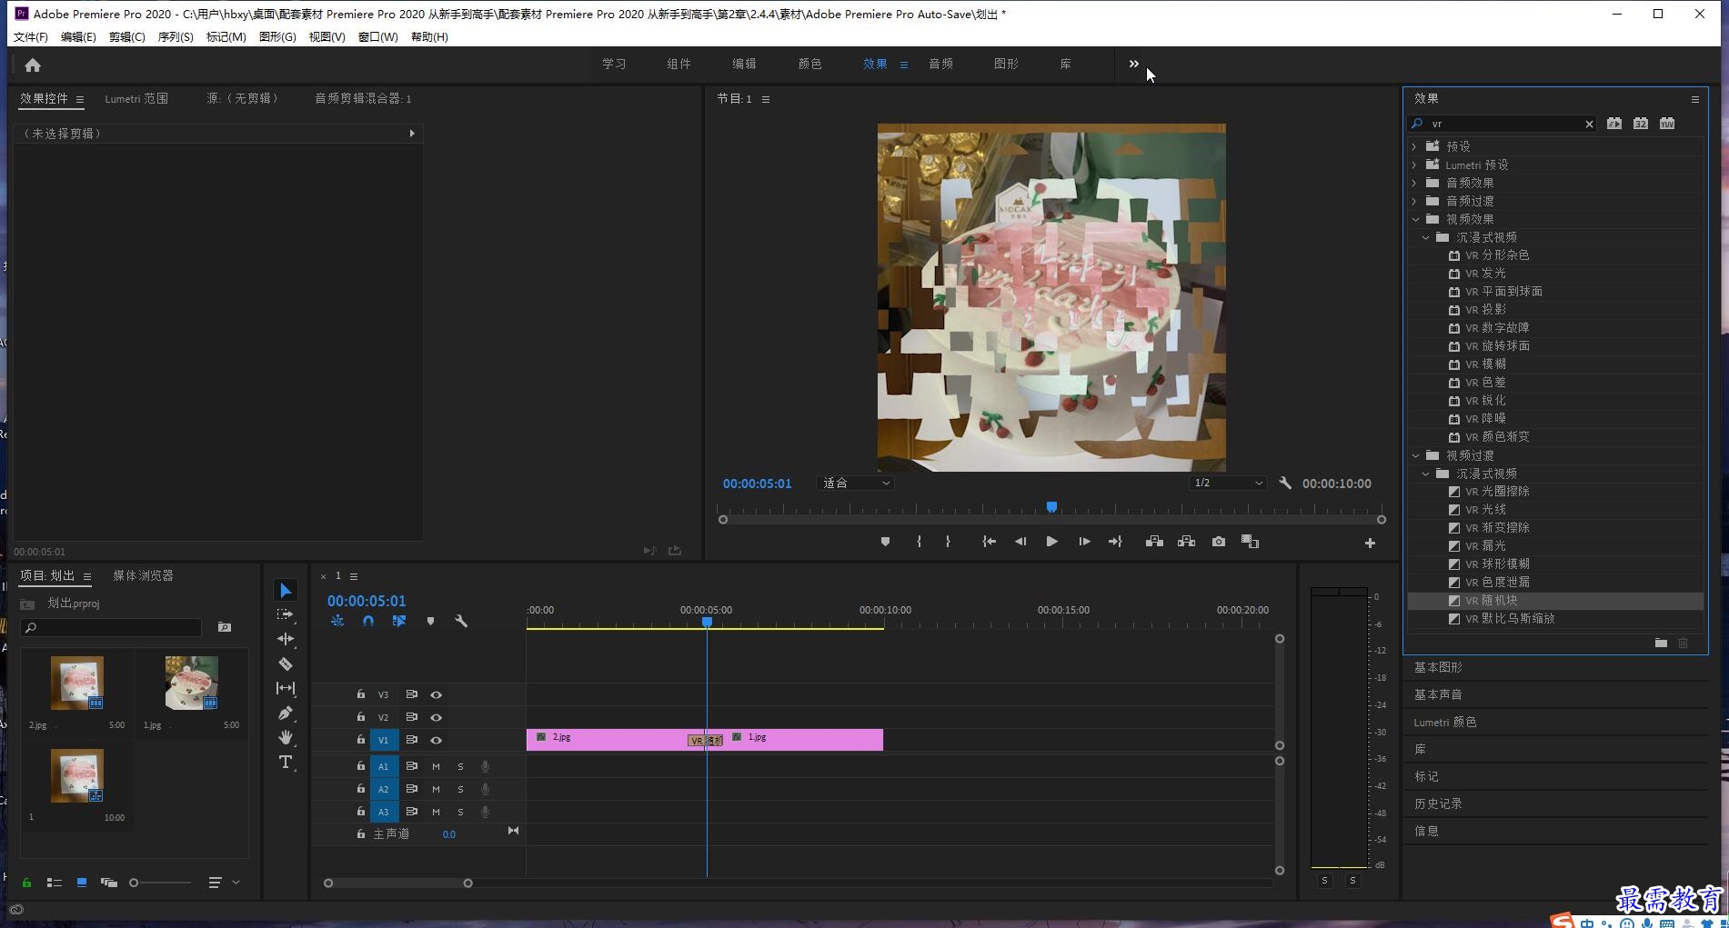Add a marker in Program monitor
1729x928 pixels.
885,542
